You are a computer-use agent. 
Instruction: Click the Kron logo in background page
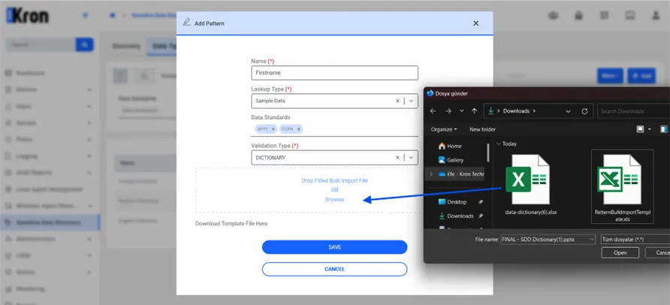(27, 15)
